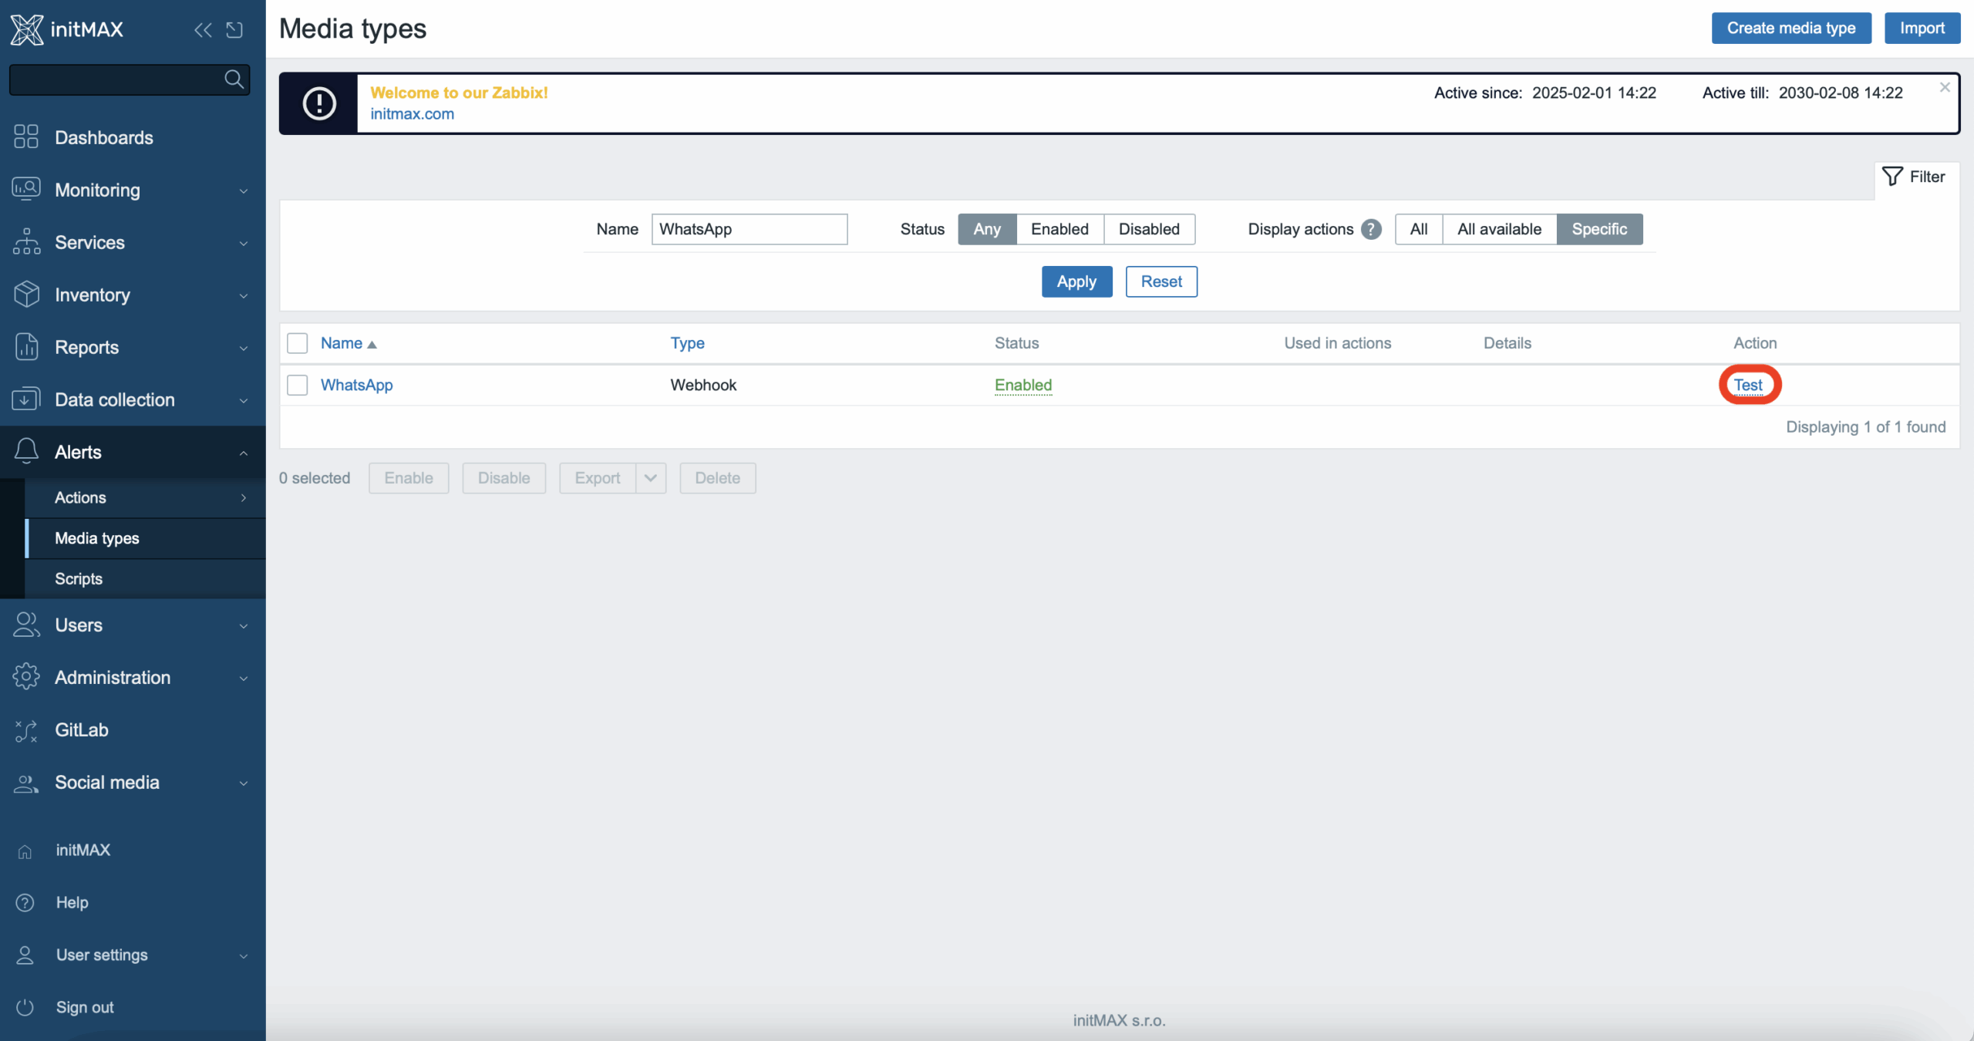Set Status filter to Enabled
Viewport: 1974px width, 1041px height.
click(1059, 230)
